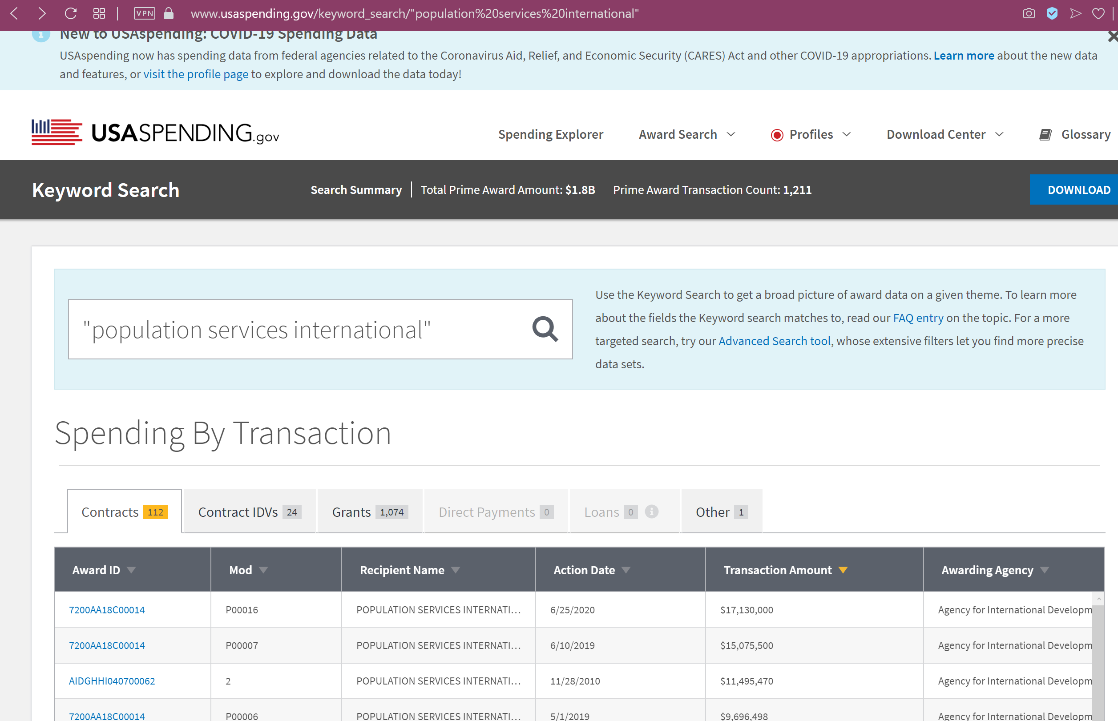The height and width of the screenshot is (721, 1118).
Task: Click the USAspending.gov logo
Action: coord(155,133)
